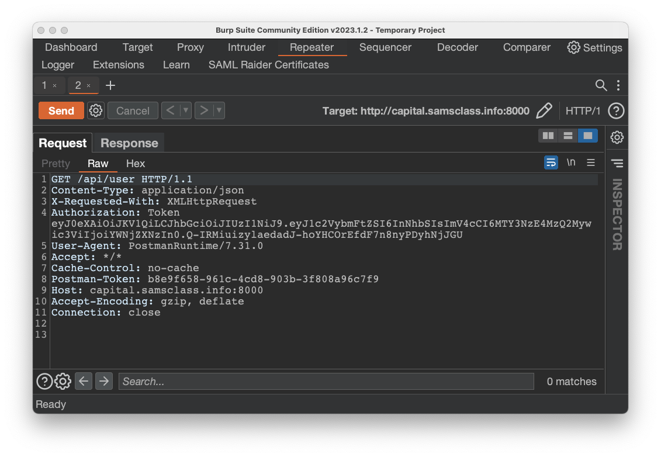
Task: Jump to next search match arrow
Action: click(103, 382)
